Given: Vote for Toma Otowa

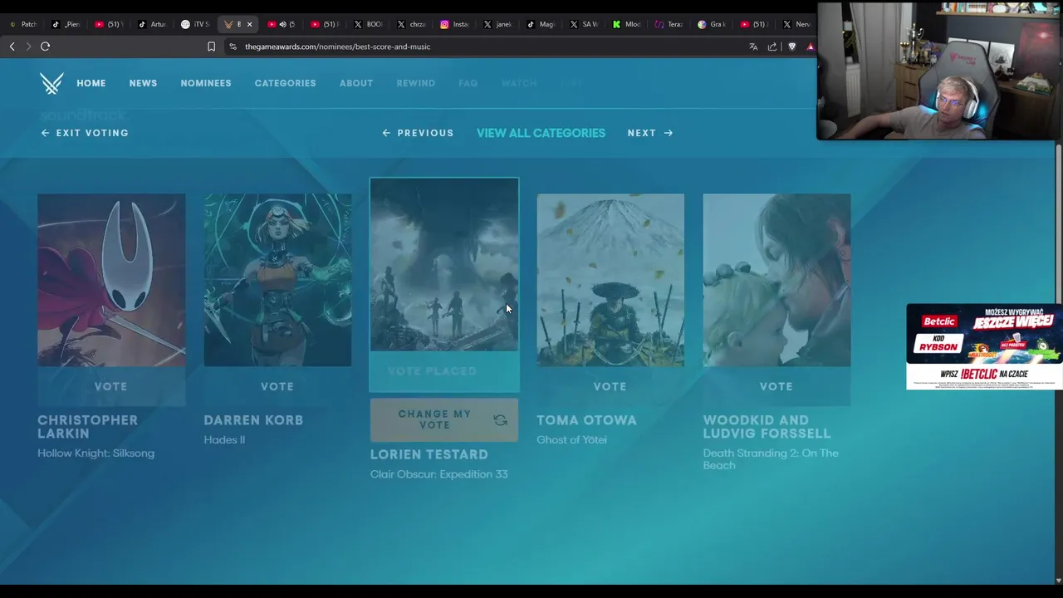Looking at the screenshot, I should (x=610, y=386).
